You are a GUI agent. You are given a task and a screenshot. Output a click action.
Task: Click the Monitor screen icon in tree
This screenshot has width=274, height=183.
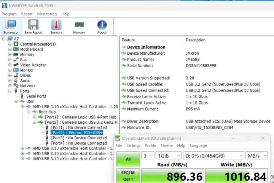click(16, 70)
